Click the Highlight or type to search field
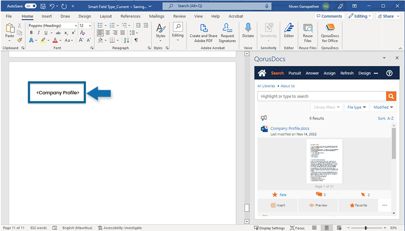405x231 pixels. pos(321,96)
